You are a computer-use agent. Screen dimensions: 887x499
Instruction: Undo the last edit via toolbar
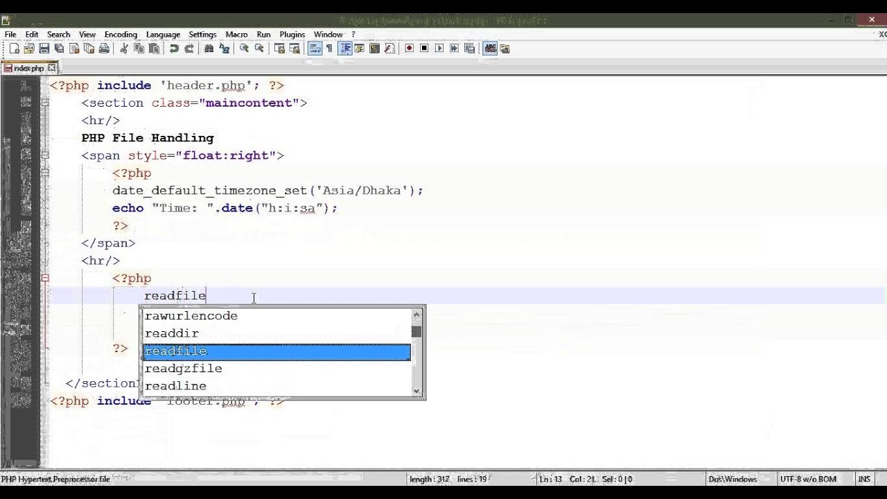[x=174, y=49]
